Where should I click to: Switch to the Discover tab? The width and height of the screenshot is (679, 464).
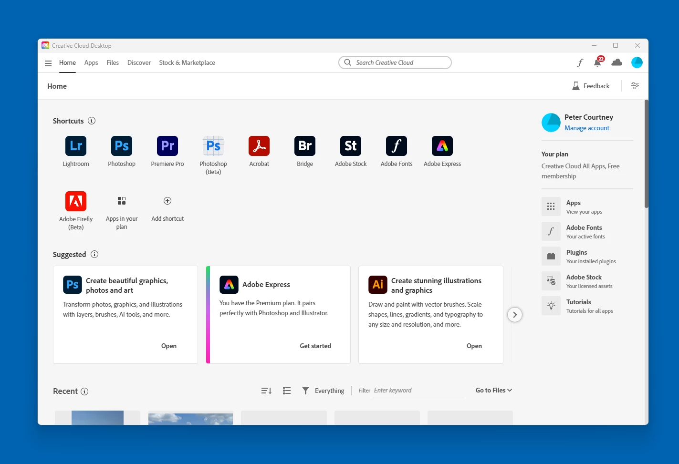pyautogui.click(x=139, y=62)
